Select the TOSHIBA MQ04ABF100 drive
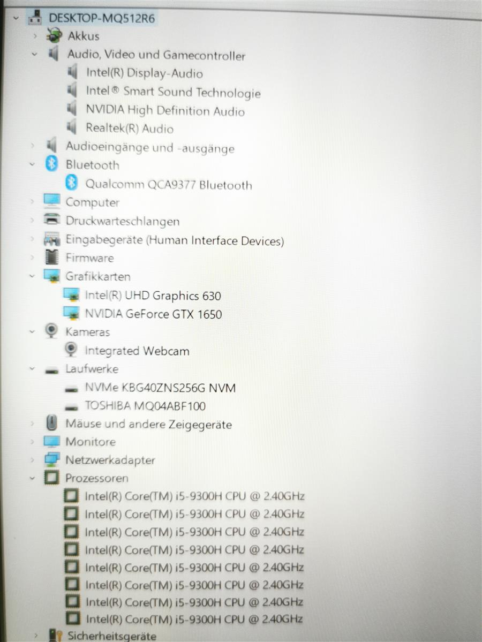The image size is (482, 642). 145,406
